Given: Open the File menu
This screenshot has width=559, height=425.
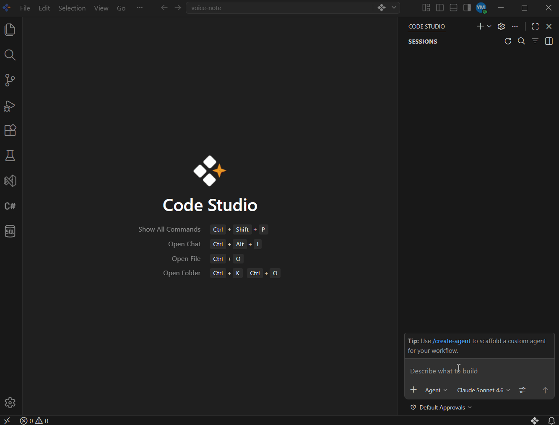Looking at the screenshot, I should point(25,8).
